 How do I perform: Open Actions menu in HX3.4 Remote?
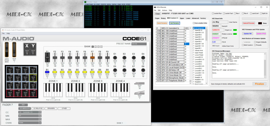coord(164,10)
